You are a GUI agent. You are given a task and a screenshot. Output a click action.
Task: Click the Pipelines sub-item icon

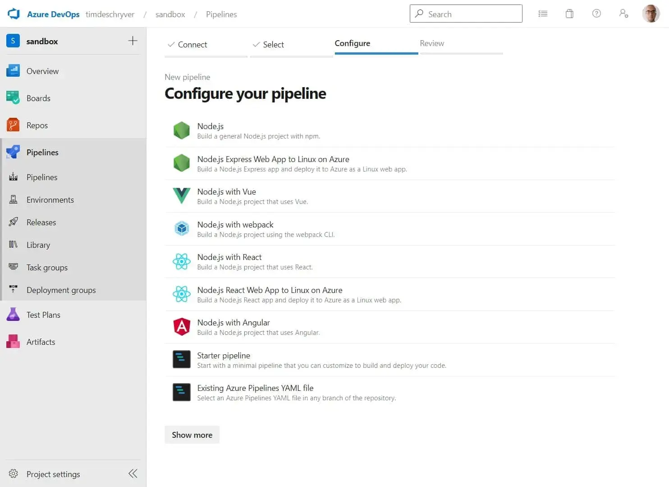click(x=13, y=177)
